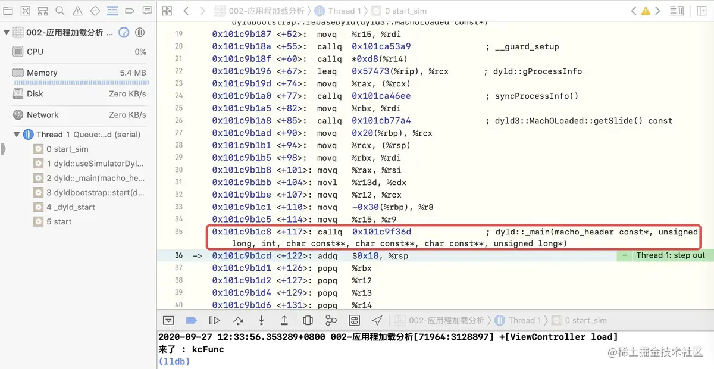
Task: Click the '来了 : kcFunc' console output line
Action: tap(192, 349)
